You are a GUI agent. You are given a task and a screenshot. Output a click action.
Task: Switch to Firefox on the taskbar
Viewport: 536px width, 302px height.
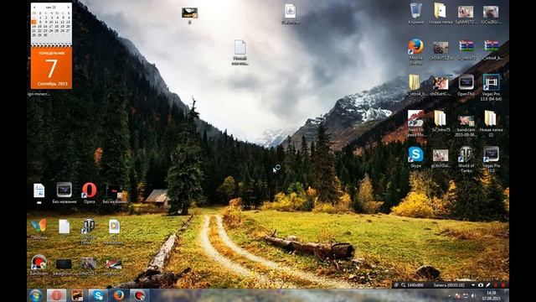pyautogui.click(x=119, y=295)
